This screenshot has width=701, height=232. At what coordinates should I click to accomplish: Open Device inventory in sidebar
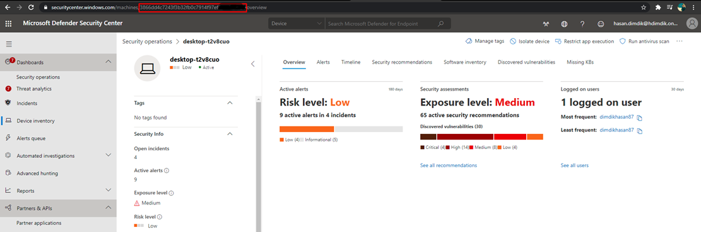coord(35,121)
